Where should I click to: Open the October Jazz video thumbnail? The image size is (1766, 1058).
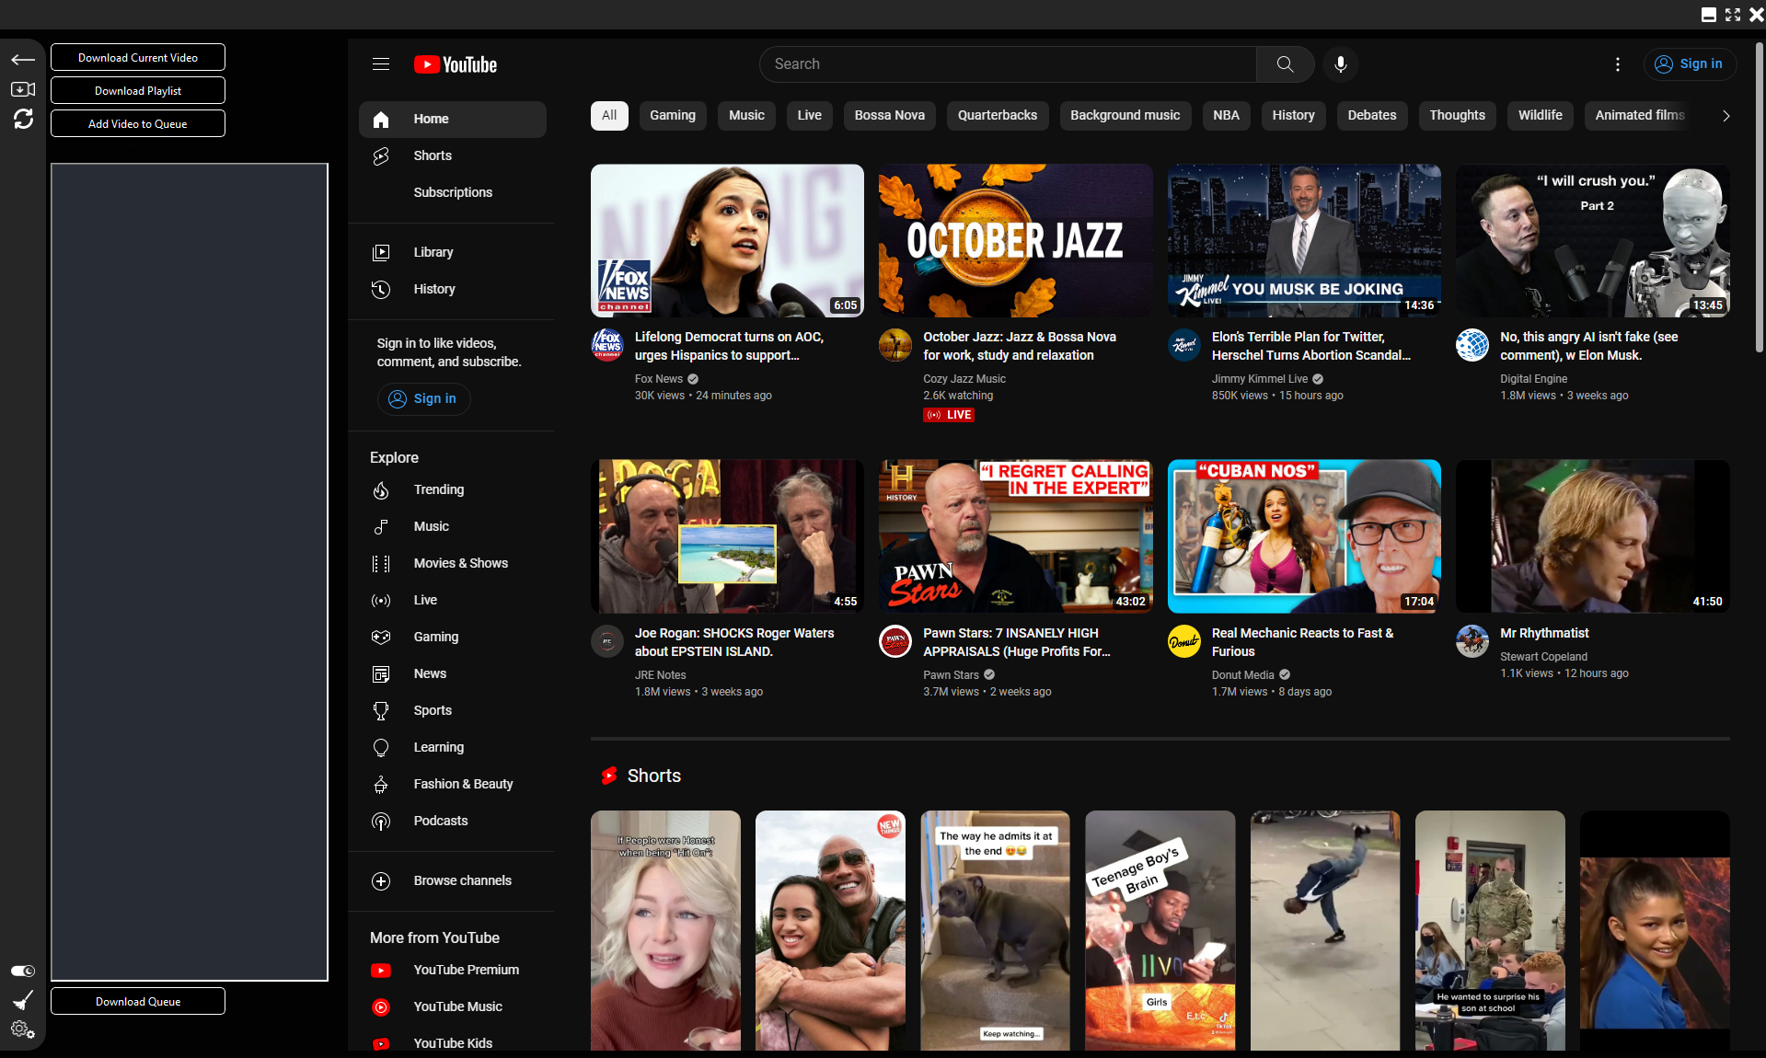pyautogui.click(x=1015, y=241)
